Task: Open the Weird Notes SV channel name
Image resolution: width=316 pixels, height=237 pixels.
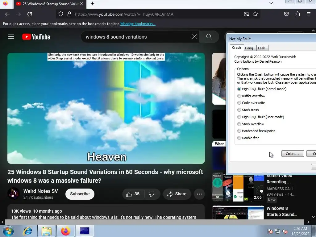Action: click(40, 191)
